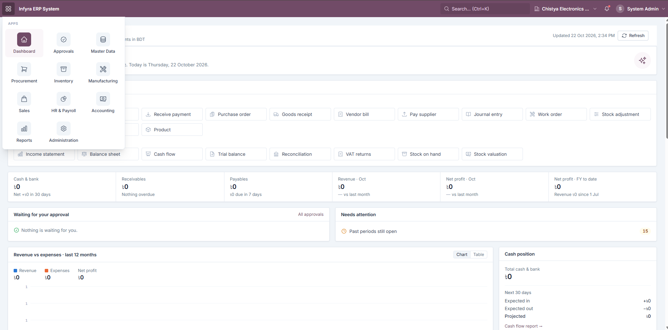Open the Past periods still open row

pyautogui.click(x=496, y=231)
